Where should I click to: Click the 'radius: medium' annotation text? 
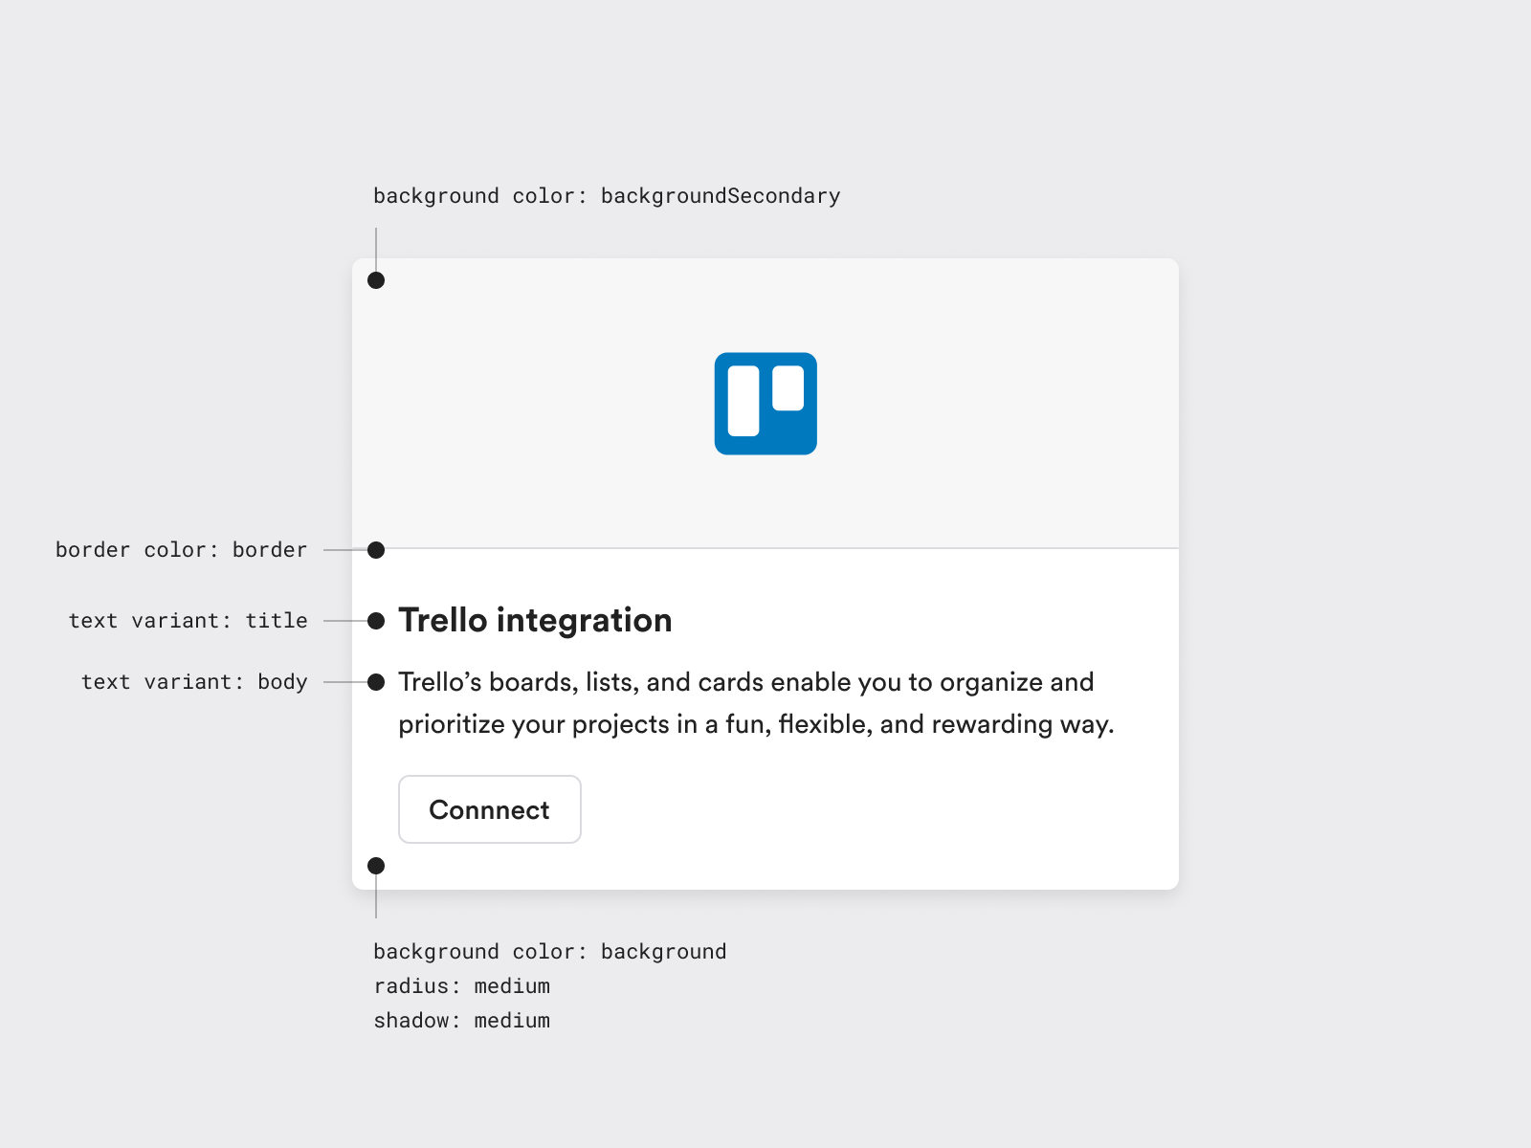click(461, 986)
